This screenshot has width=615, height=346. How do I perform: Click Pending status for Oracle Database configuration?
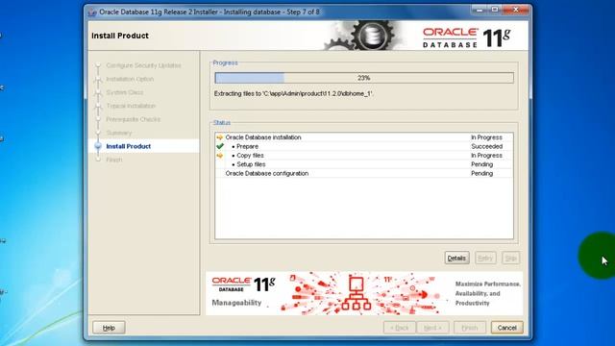tap(482, 173)
